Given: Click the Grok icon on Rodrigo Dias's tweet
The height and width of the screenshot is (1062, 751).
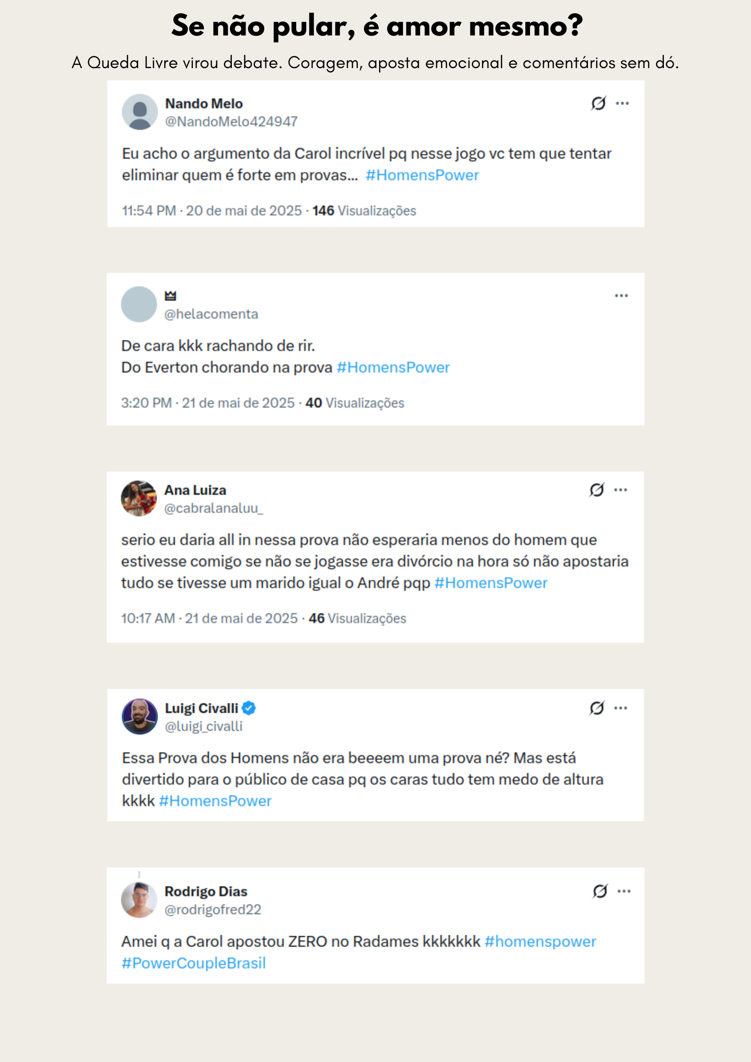Looking at the screenshot, I should tap(600, 891).
